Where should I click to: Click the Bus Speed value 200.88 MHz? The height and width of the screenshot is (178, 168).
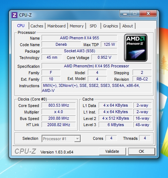[59, 118]
